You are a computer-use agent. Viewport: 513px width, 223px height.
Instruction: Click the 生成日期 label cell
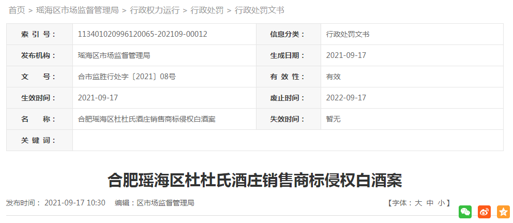(289, 55)
